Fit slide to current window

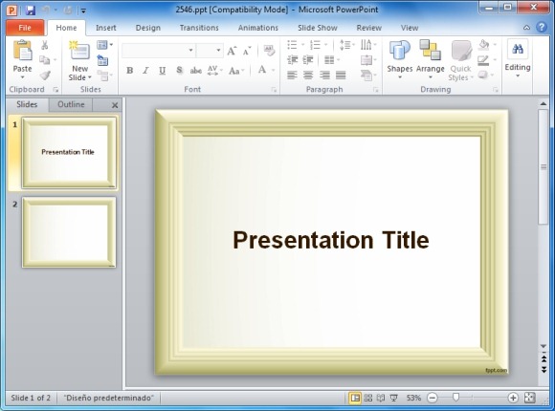(x=530, y=398)
